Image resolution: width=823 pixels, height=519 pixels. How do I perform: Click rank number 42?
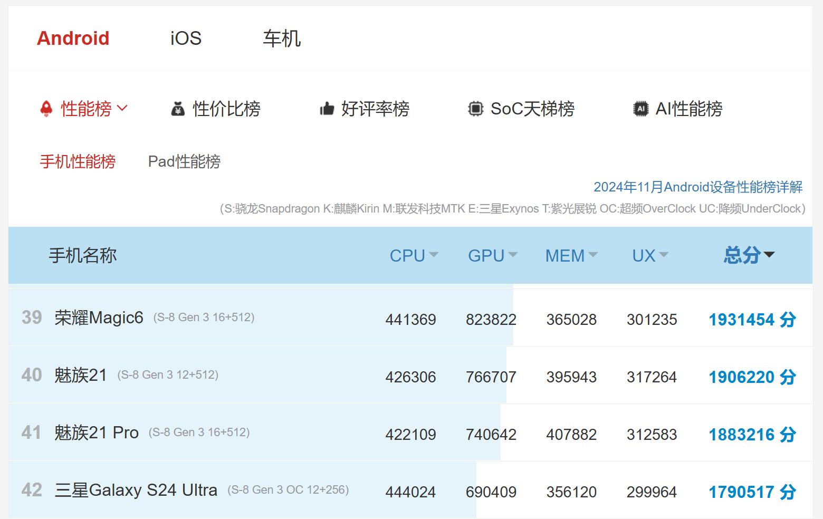tap(32, 489)
